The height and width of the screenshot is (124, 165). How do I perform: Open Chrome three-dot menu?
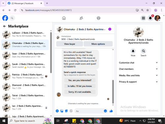pyautogui.click(x=161, y=10)
